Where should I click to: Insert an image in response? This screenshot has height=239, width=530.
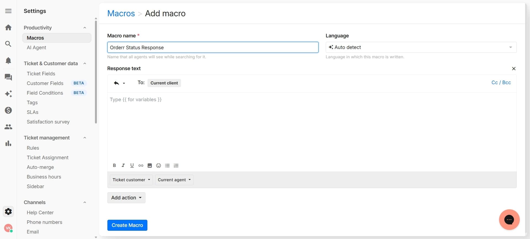150,166
